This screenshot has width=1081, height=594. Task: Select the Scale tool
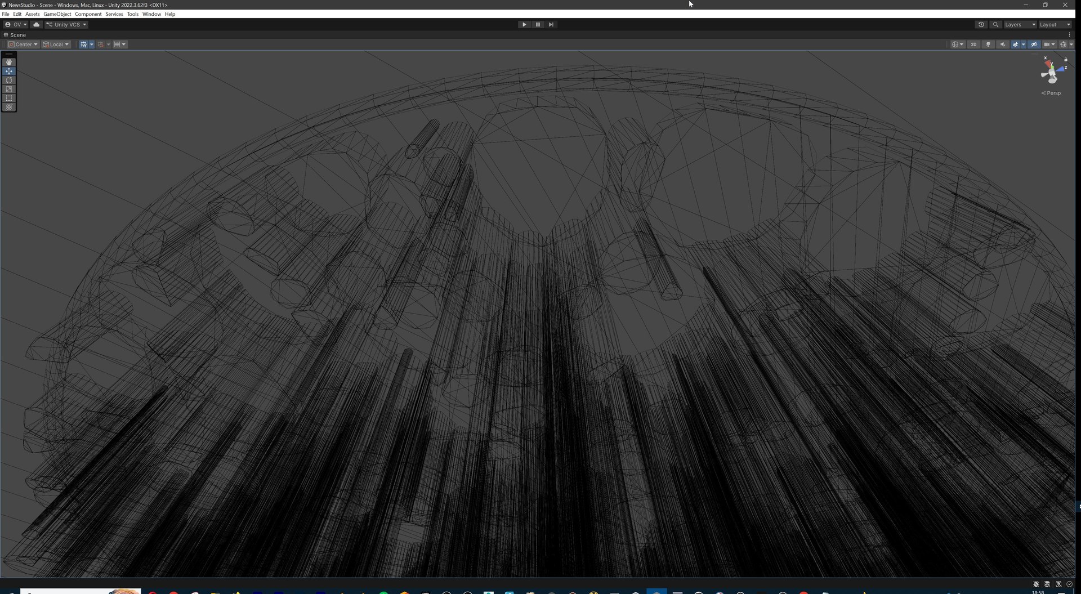pos(9,90)
